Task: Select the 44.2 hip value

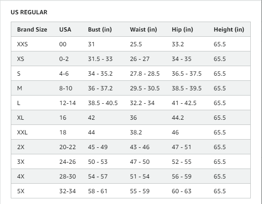Action: coord(178,118)
